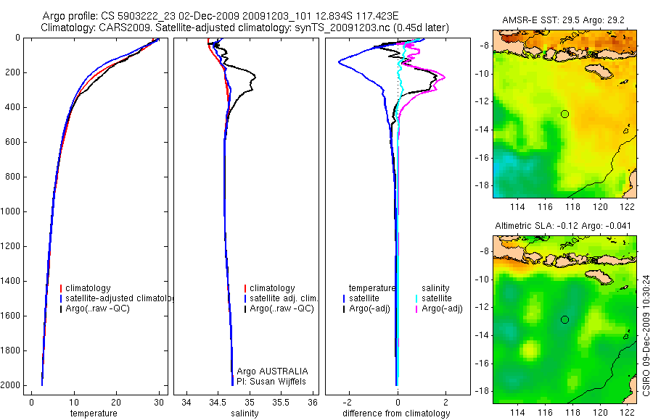
Task: Click latitude tick -10 on SST map
Action: click(x=482, y=74)
